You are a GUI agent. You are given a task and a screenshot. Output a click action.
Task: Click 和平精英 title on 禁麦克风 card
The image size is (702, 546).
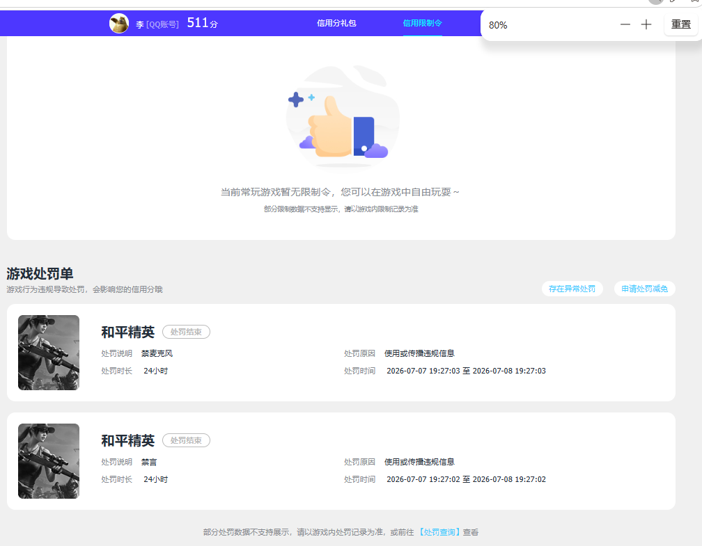click(128, 332)
